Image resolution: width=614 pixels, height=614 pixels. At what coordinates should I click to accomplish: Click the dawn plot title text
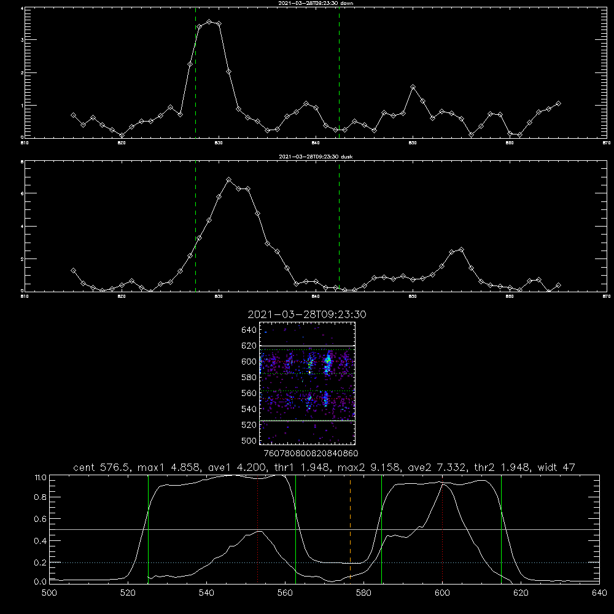point(316,3)
